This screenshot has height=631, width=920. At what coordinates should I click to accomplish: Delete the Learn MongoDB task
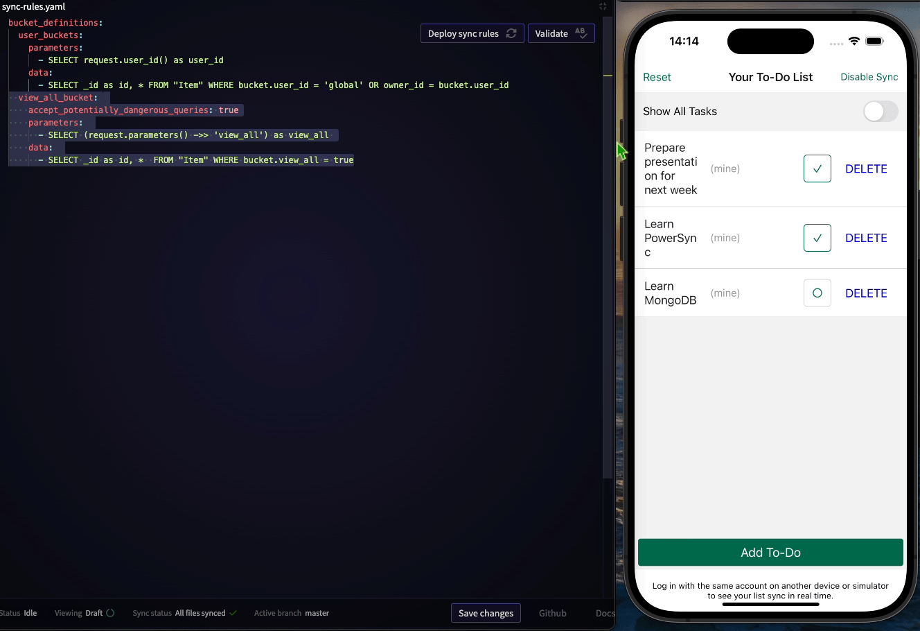(x=866, y=293)
